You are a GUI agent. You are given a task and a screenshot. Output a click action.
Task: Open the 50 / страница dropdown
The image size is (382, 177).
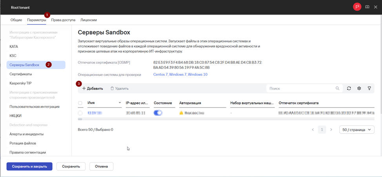[x=357, y=130]
